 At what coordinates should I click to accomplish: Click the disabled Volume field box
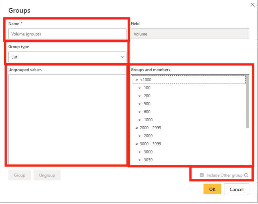[x=190, y=34]
